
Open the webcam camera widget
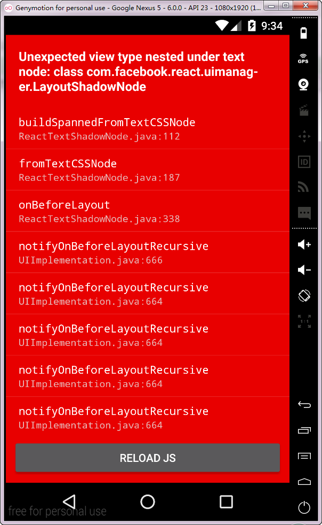(304, 84)
